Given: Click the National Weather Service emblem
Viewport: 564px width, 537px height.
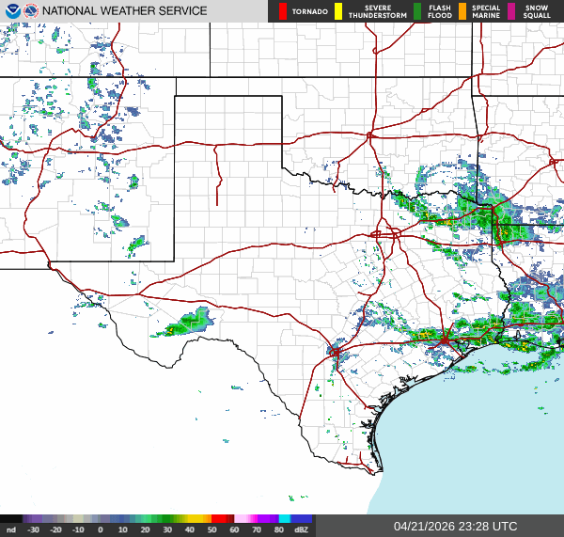Looking at the screenshot, I should pos(31,11).
